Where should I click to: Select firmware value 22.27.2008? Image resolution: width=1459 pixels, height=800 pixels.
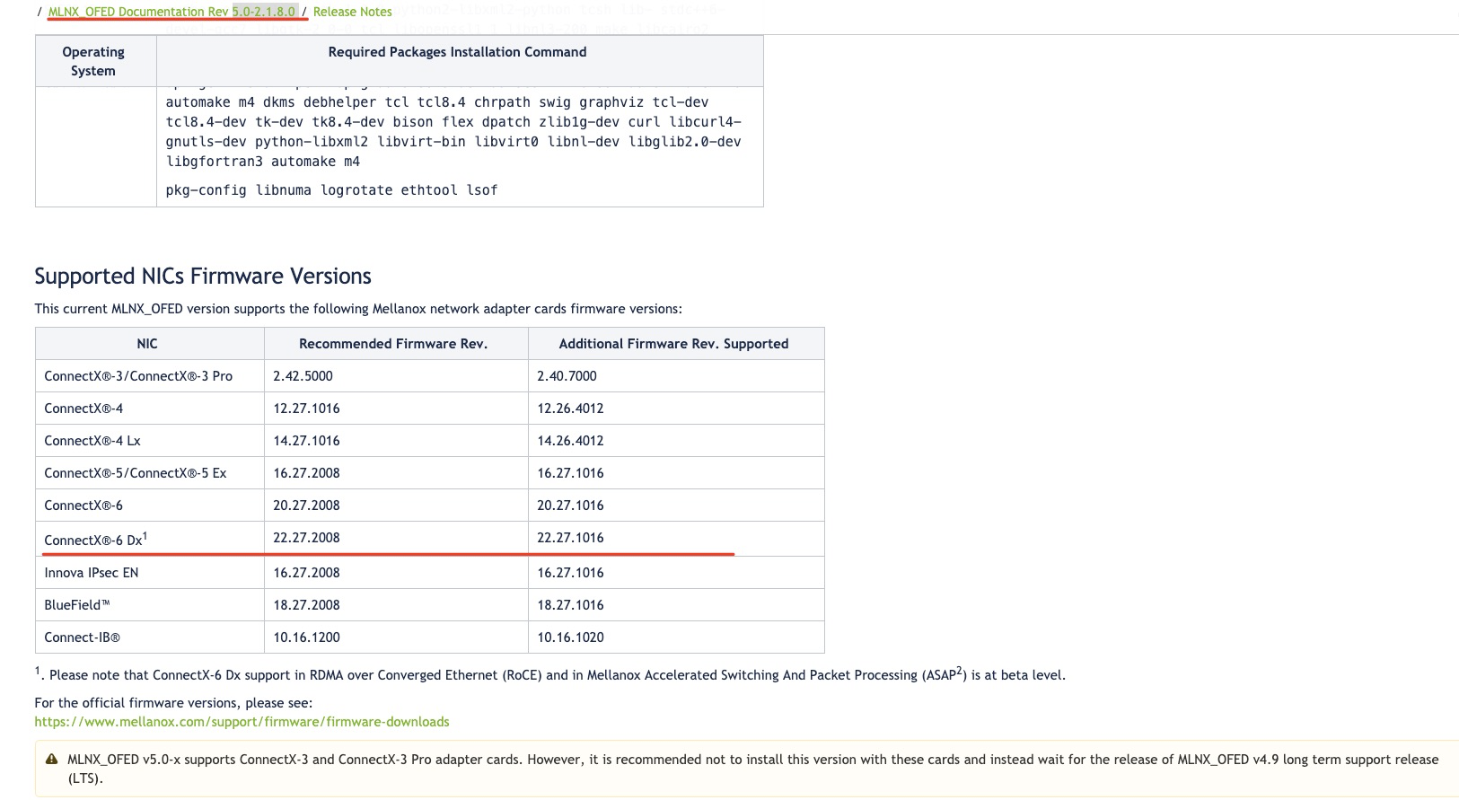pos(306,538)
